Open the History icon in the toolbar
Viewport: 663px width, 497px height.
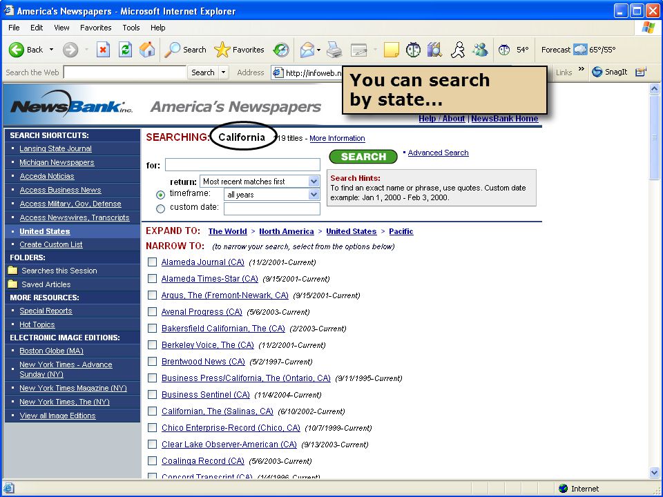tap(281, 50)
